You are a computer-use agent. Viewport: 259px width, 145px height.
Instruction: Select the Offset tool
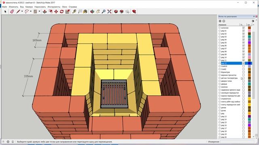coord(50,12)
